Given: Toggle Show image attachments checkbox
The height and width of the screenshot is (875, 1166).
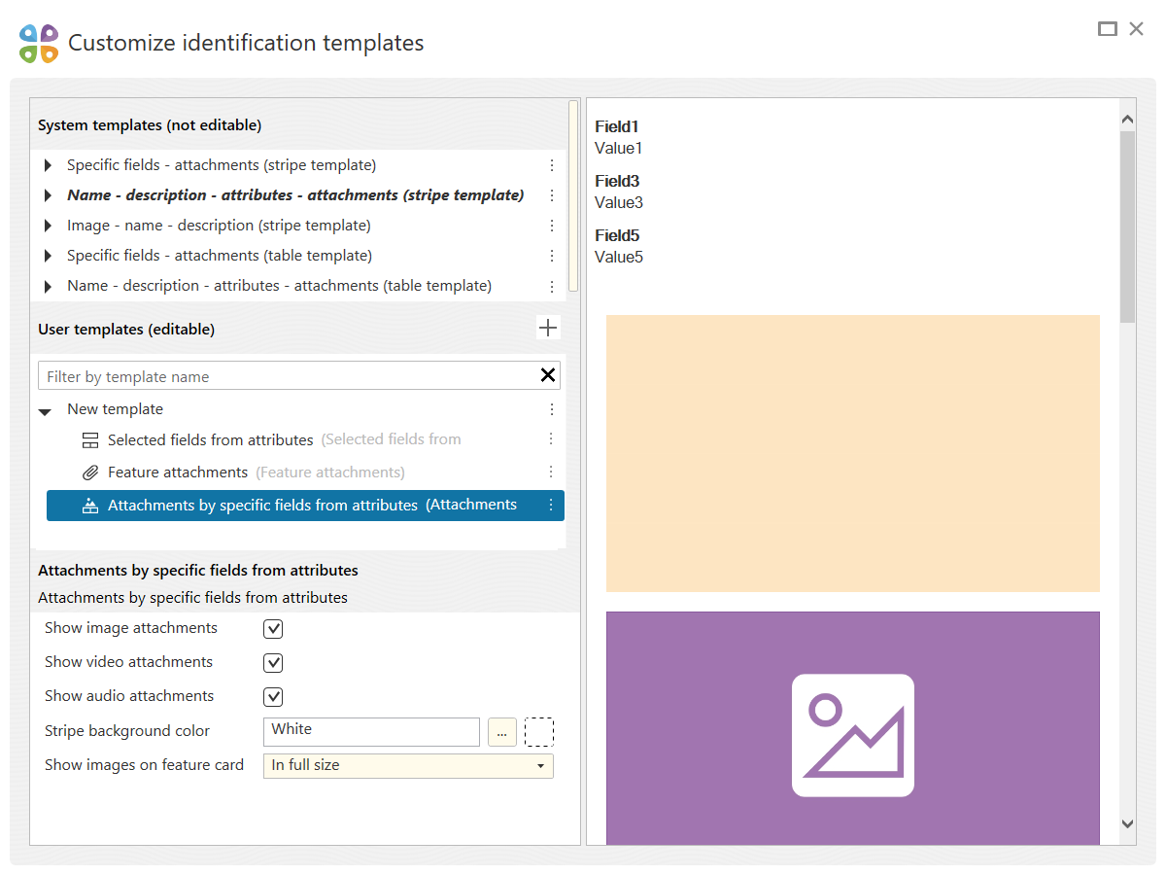Looking at the screenshot, I should click(x=274, y=629).
